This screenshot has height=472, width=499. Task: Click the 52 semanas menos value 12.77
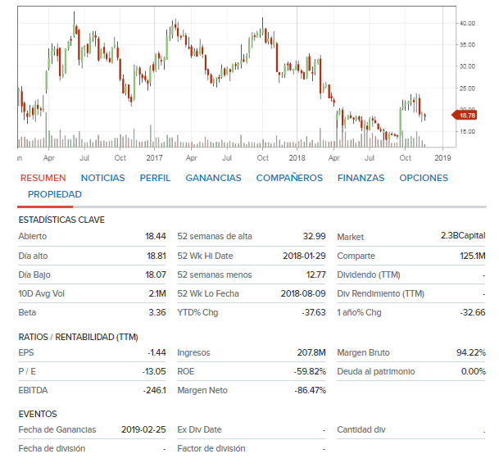click(316, 275)
